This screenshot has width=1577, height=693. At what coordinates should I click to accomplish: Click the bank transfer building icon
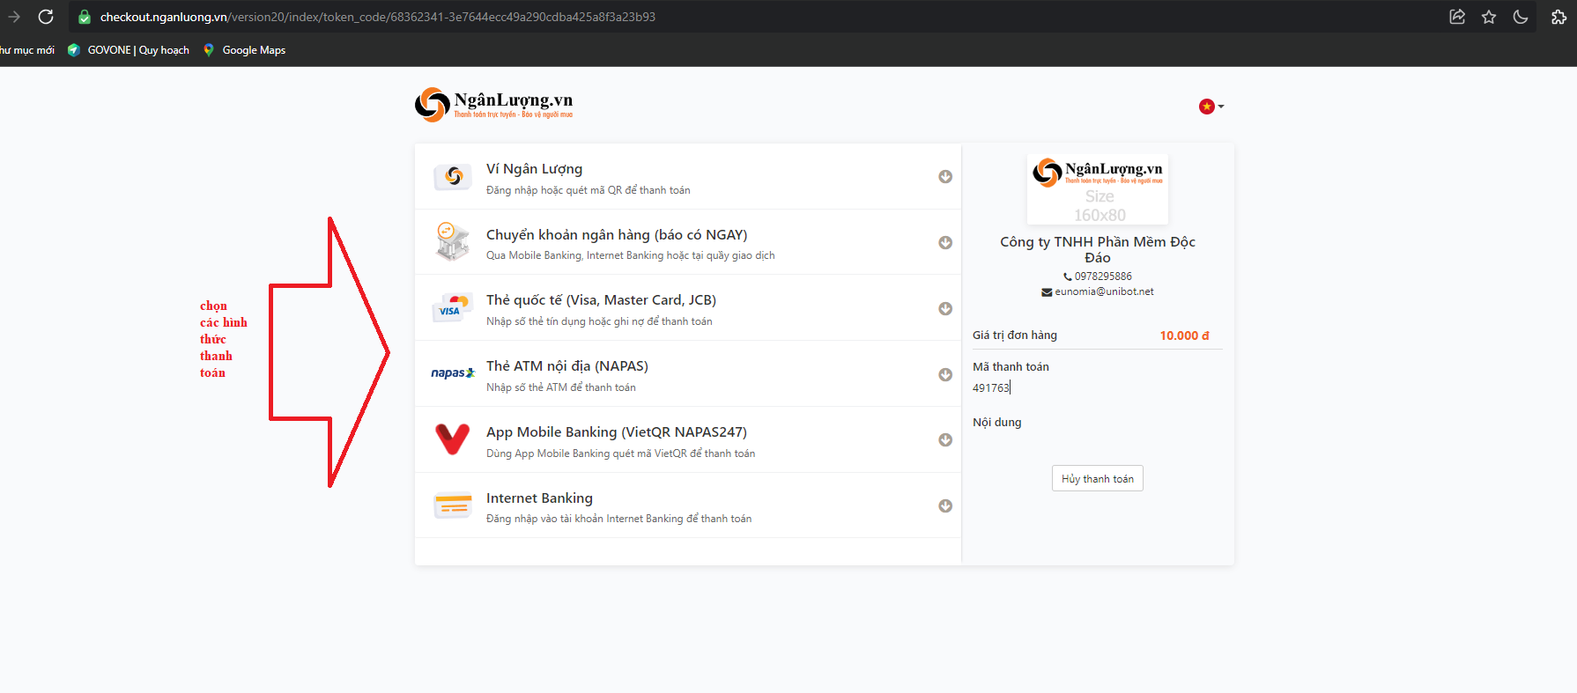451,241
